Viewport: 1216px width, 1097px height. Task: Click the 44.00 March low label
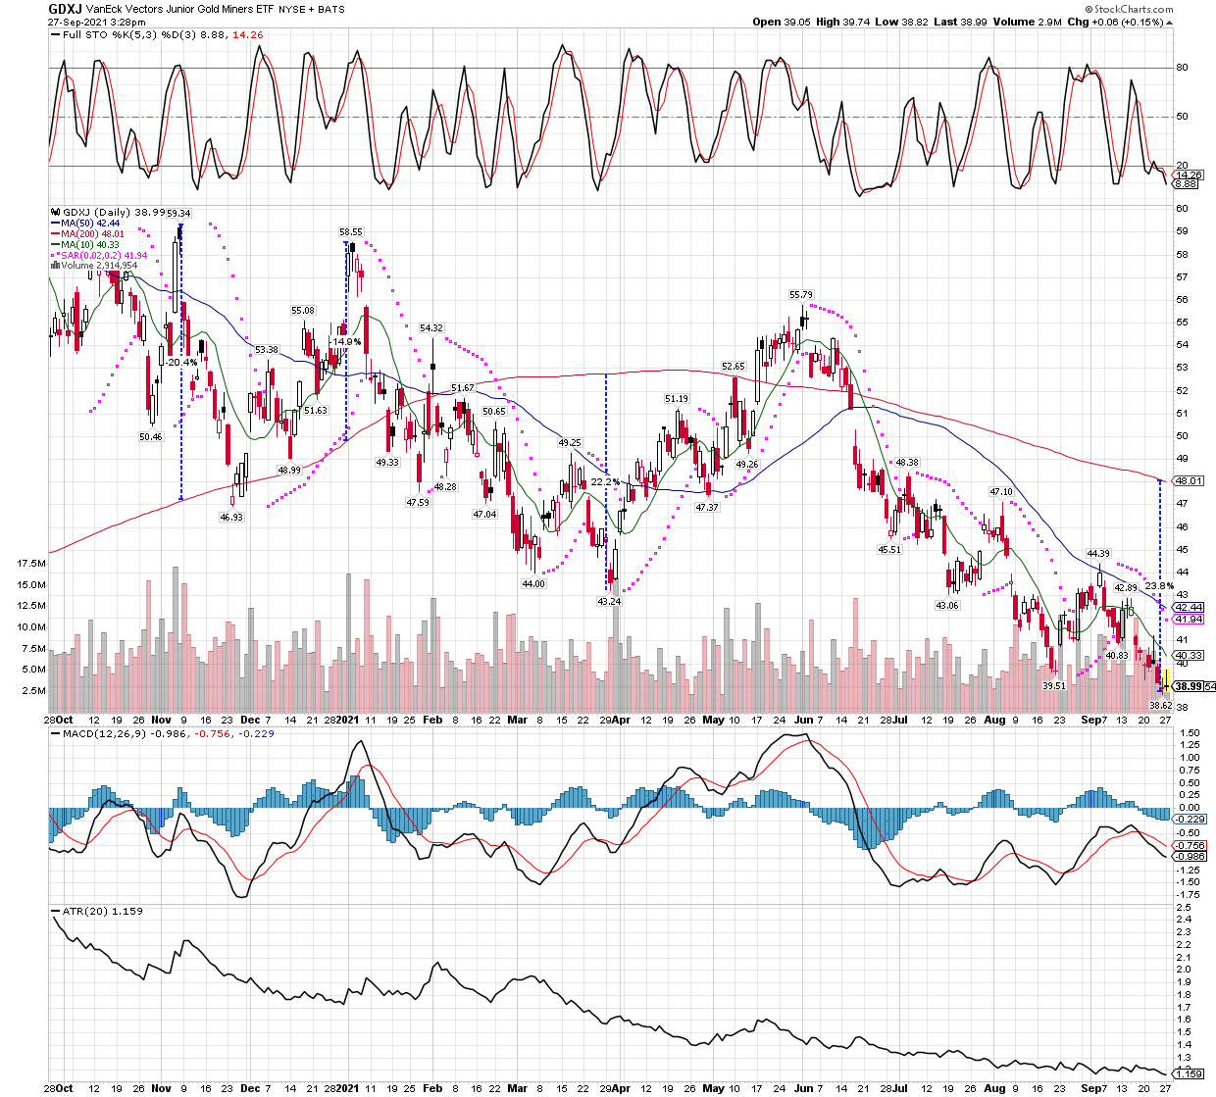tap(533, 583)
